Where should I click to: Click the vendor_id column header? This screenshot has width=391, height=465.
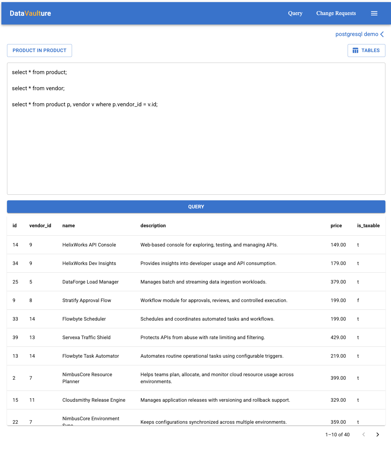pyautogui.click(x=40, y=226)
